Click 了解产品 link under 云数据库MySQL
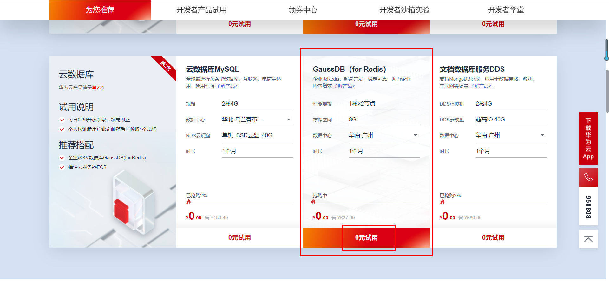Image resolution: width=609 pixels, height=282 pixels. click(226, 86)
